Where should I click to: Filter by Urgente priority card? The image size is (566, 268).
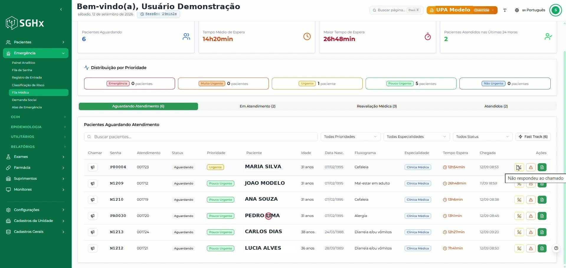tap(317, 84)
